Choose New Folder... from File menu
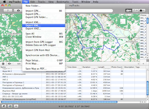149x109 pixels. pos(44,6)
